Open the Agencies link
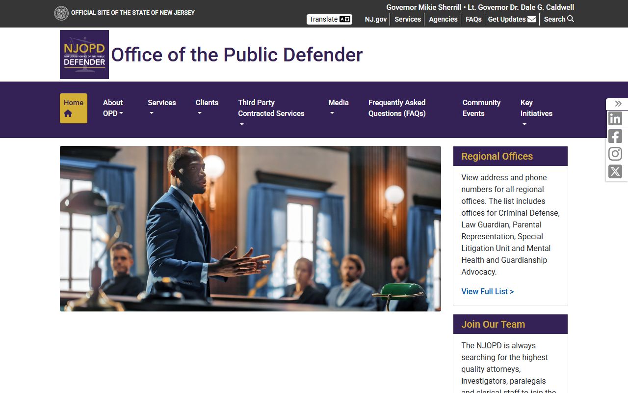 pyautogui.click(x=443, y=19)
